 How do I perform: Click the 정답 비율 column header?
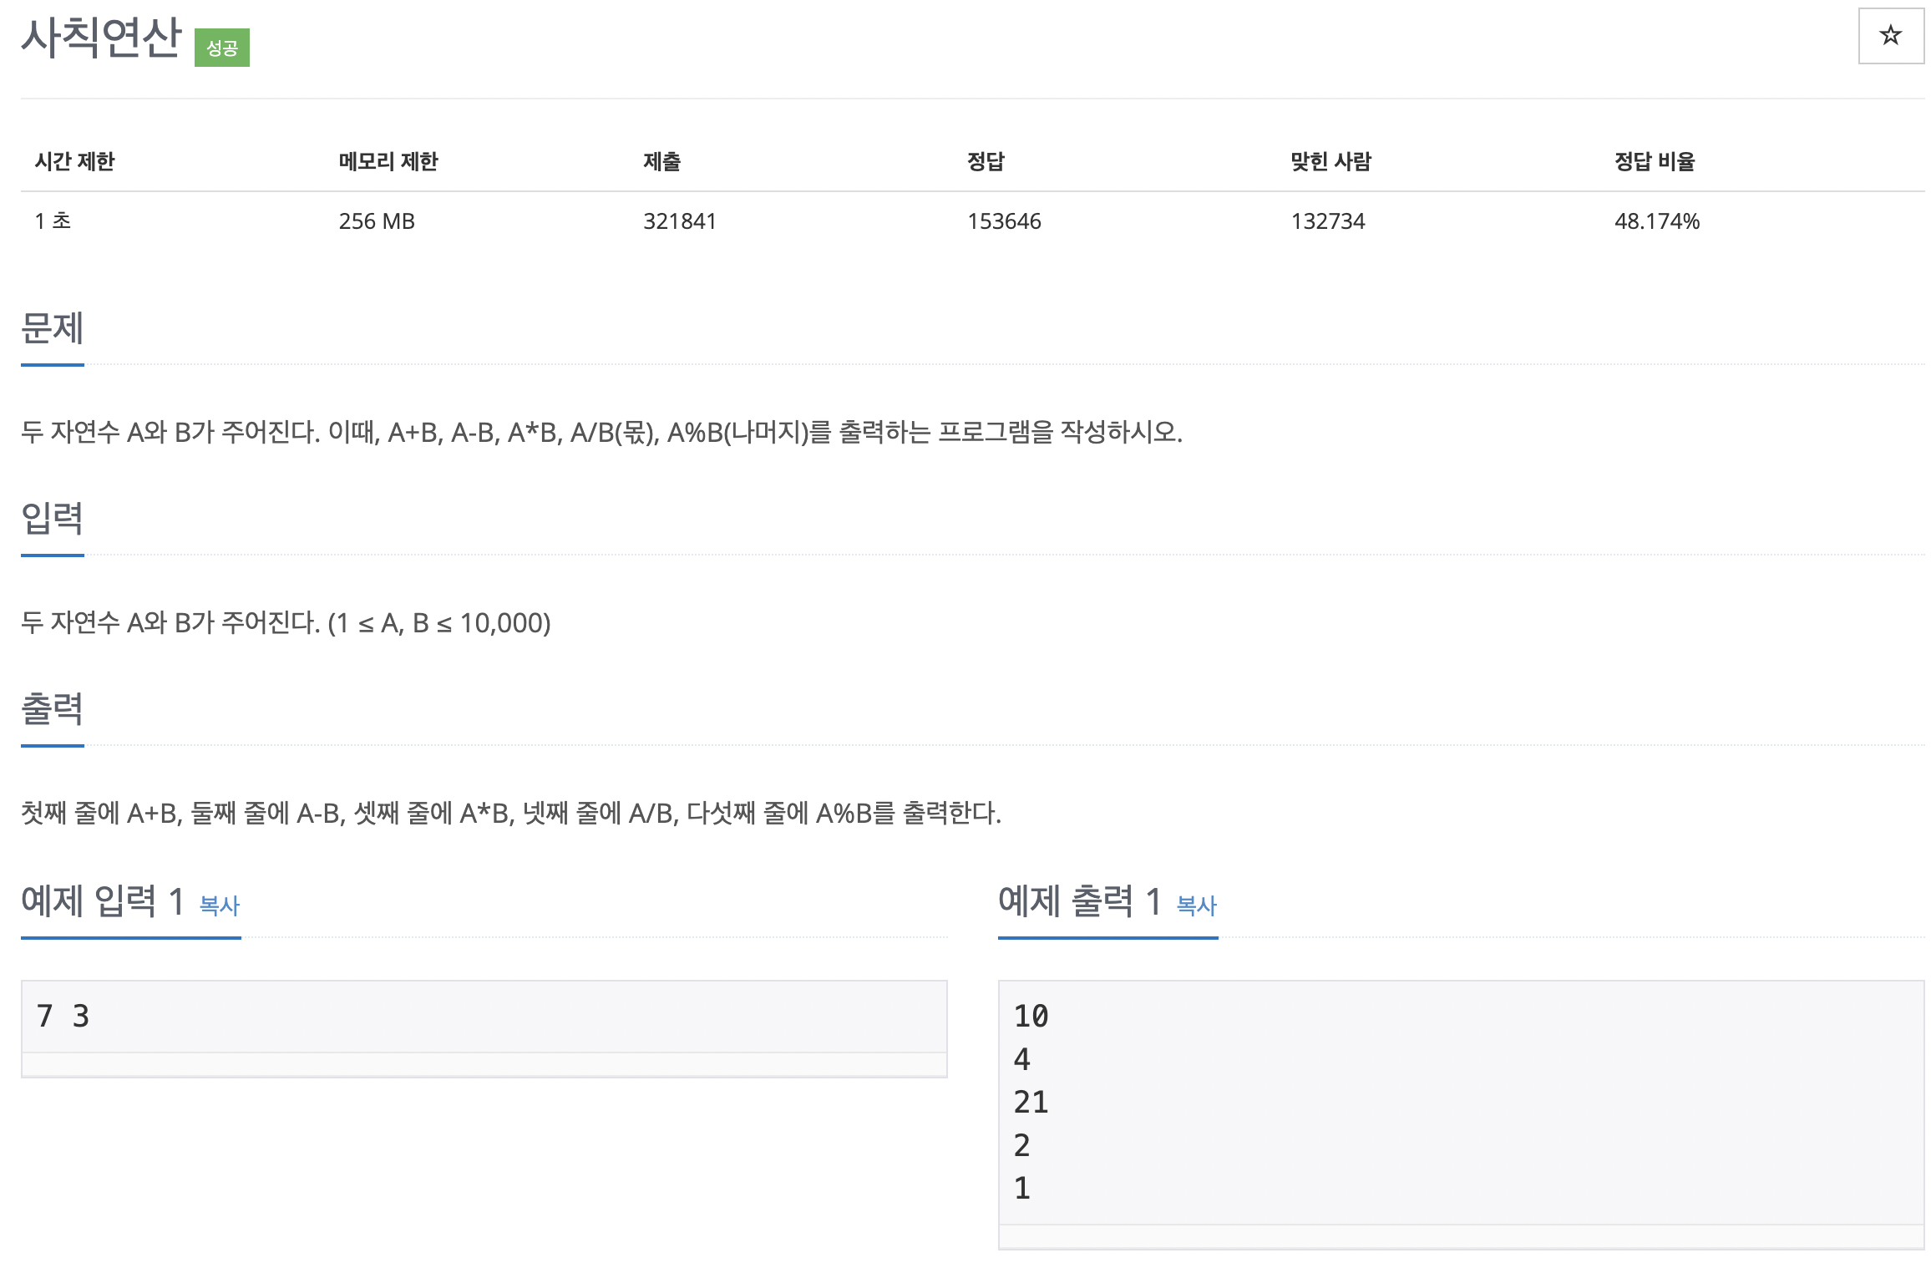tap(1655, 161)
